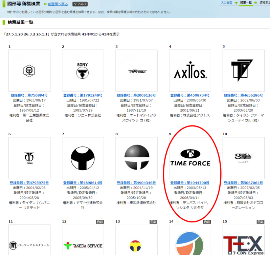Image resolution: width=270 pixels, height=255 pixels.
Task: Select the 結果一覧 step tab
Action: (x=246, y=3)
